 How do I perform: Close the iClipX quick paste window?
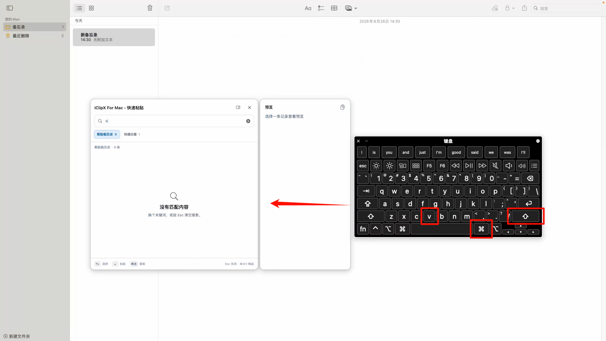[250, 108]
